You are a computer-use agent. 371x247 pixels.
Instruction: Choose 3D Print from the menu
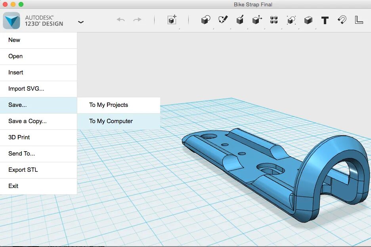tap(38, 138)
